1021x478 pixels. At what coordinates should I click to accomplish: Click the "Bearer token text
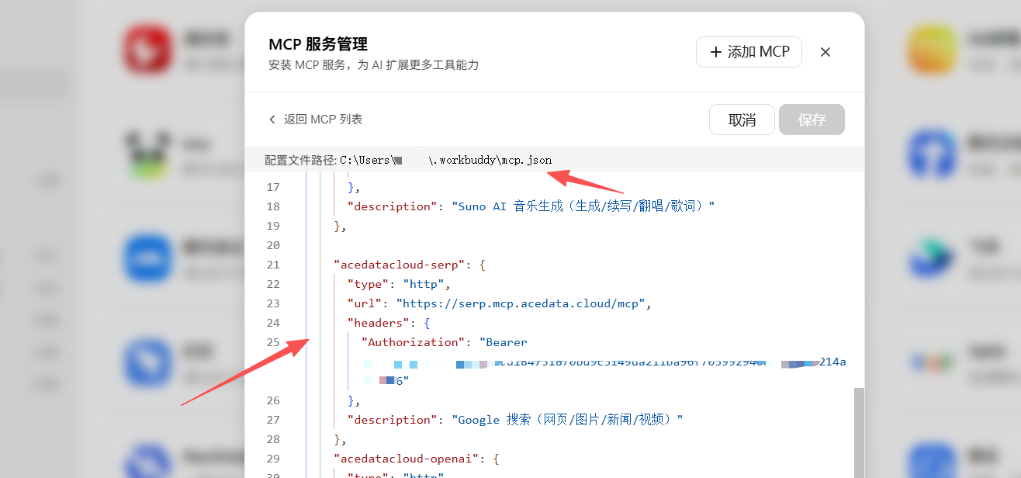(503, 342)
